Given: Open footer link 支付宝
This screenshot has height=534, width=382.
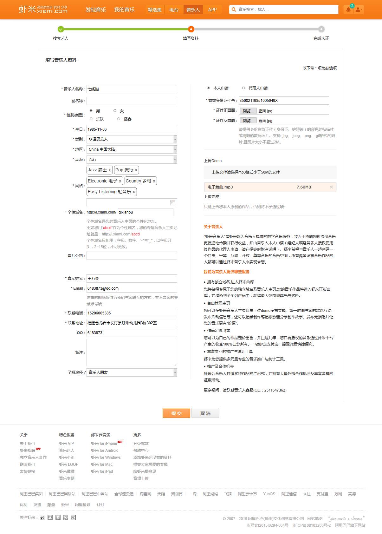Looking at the screenshot, I should pos(322,494).
